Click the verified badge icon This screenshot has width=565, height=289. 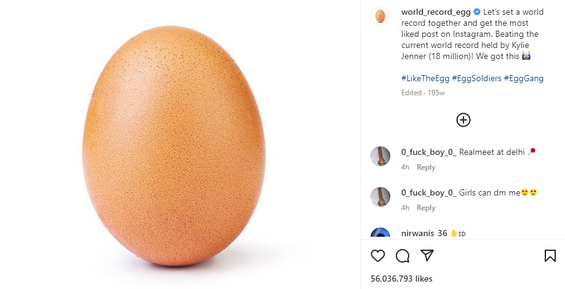(477, 12)
